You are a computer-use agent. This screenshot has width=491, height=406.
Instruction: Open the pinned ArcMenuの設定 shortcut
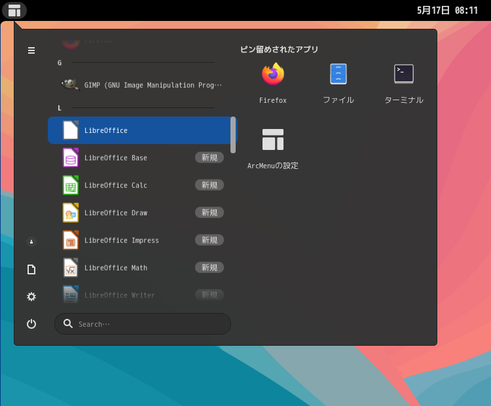(273, 149)
